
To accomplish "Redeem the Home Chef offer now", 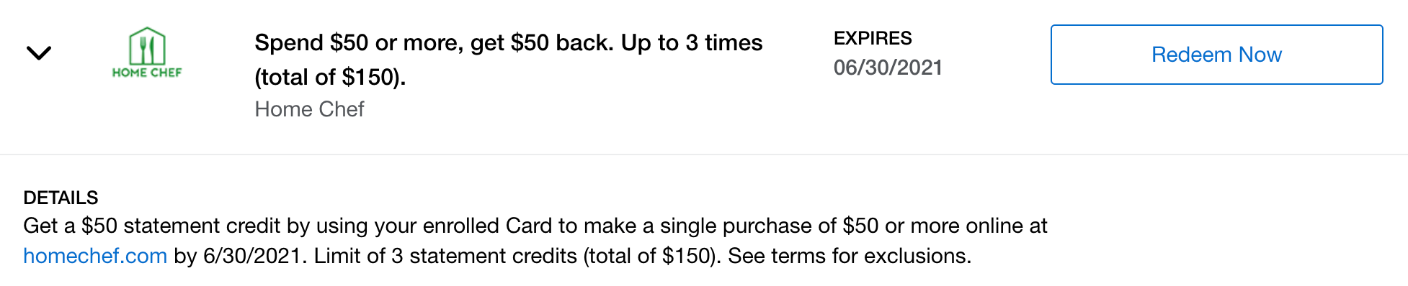I will (1216, 55).
